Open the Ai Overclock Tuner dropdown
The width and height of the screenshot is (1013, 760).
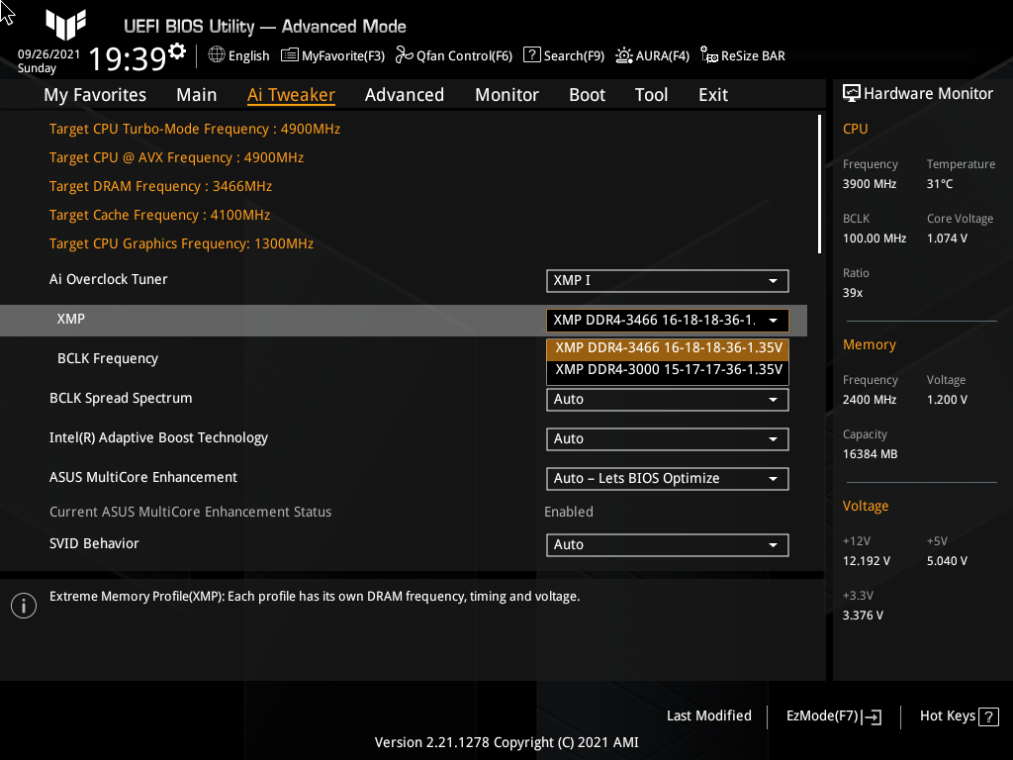tap(667, 280)
